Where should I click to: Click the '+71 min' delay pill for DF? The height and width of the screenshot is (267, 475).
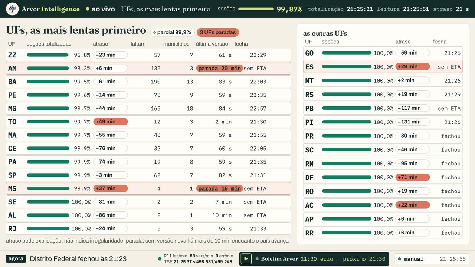[413, 177]
